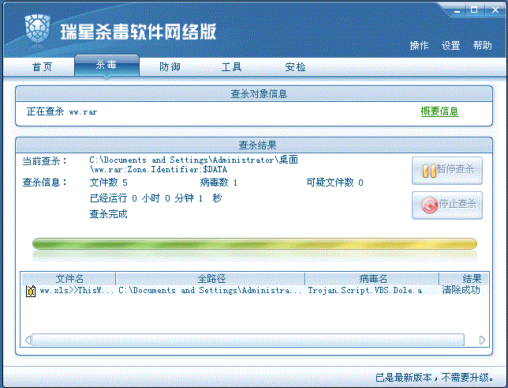The image size is (508, 388).
Task: Open the summary info link (概要信息)
Action: click(x=439, y=111)
